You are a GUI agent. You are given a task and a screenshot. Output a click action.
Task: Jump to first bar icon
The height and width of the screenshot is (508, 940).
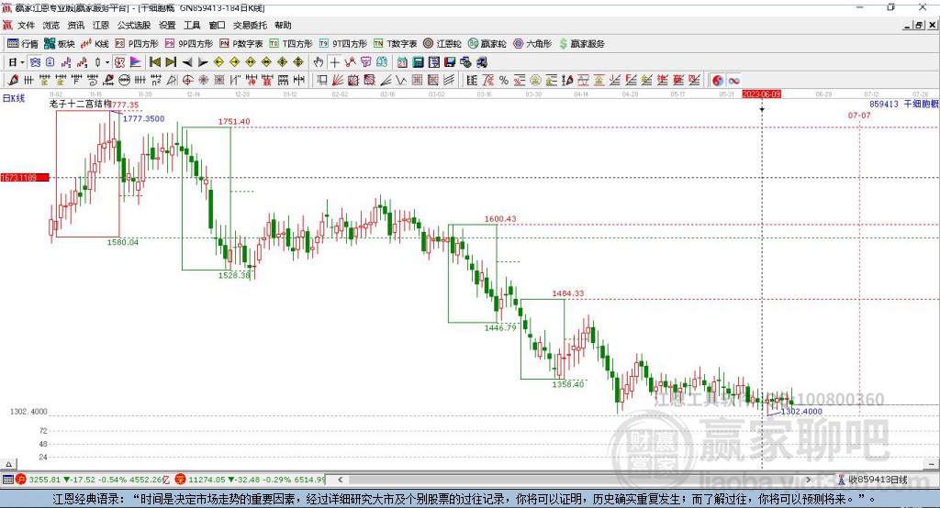coord(154,61)
